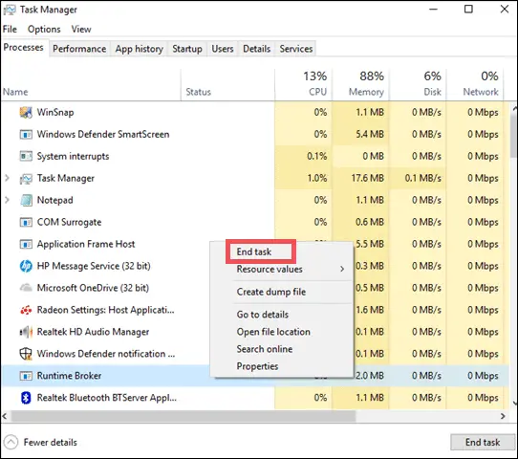
Task: Switch to the App history tab
Action: (140, 49)
